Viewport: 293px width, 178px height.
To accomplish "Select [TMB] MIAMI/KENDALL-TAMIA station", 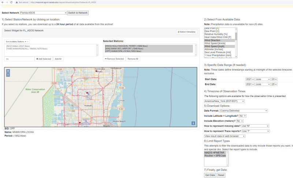I will 27,49.
